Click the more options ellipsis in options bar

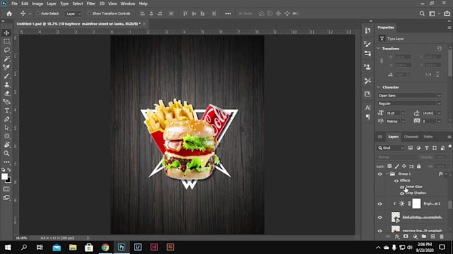[228, 13]
